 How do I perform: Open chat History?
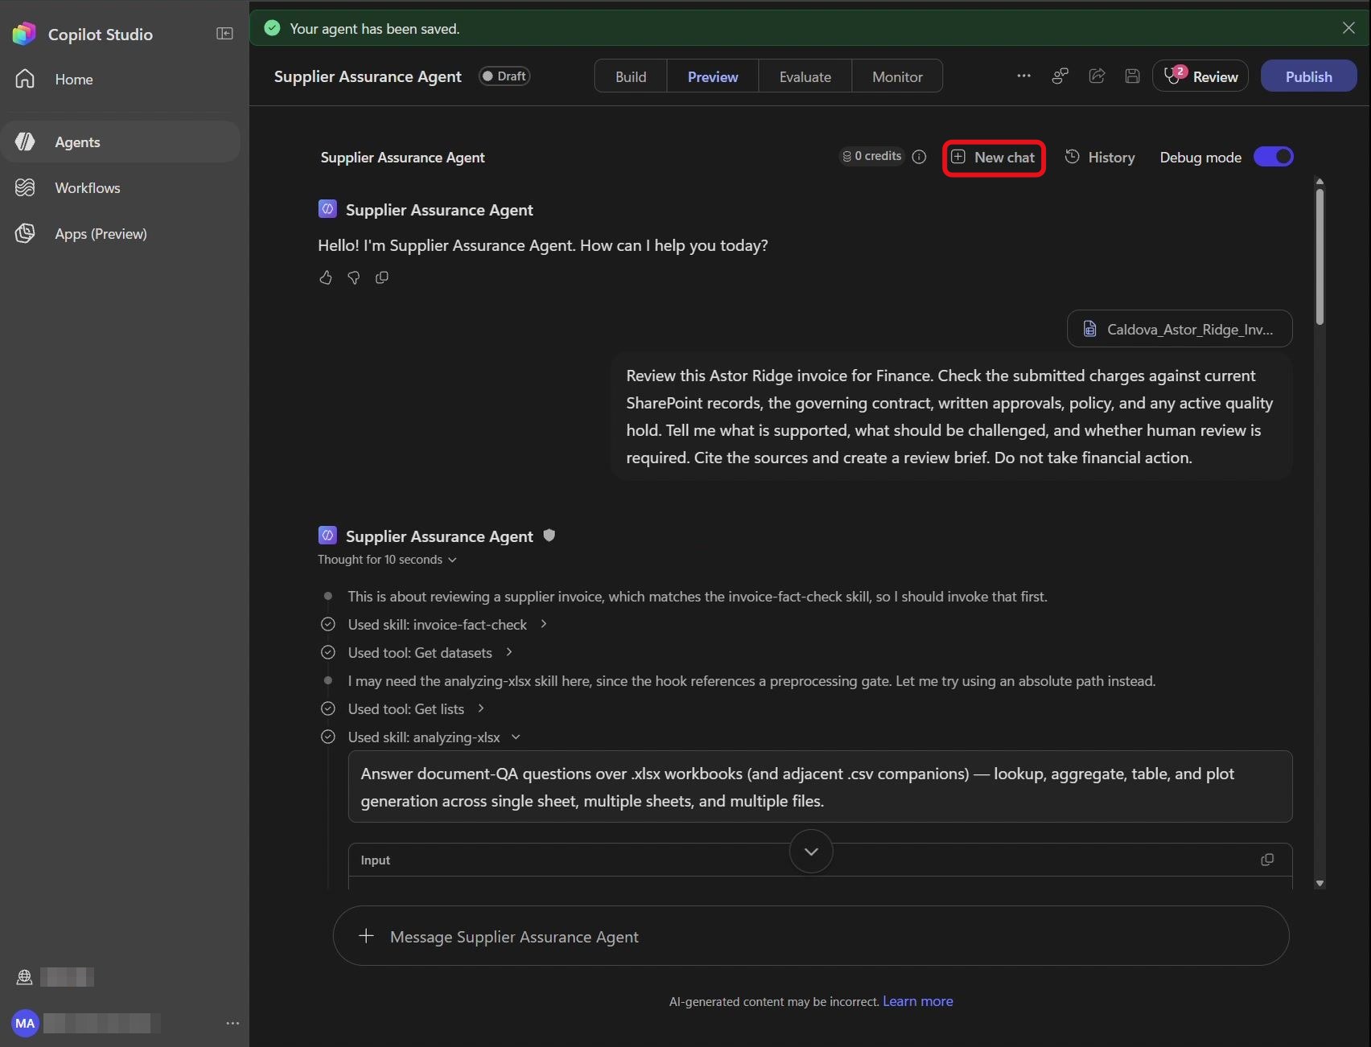point(1100,158)
